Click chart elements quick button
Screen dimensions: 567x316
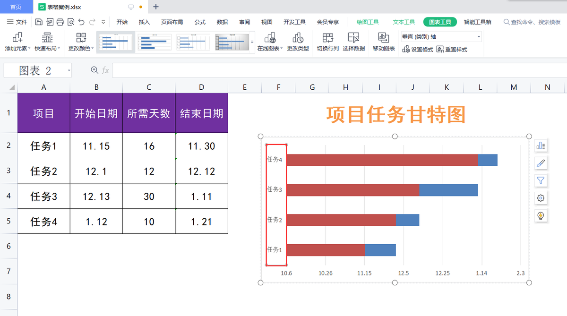[541, 145]
